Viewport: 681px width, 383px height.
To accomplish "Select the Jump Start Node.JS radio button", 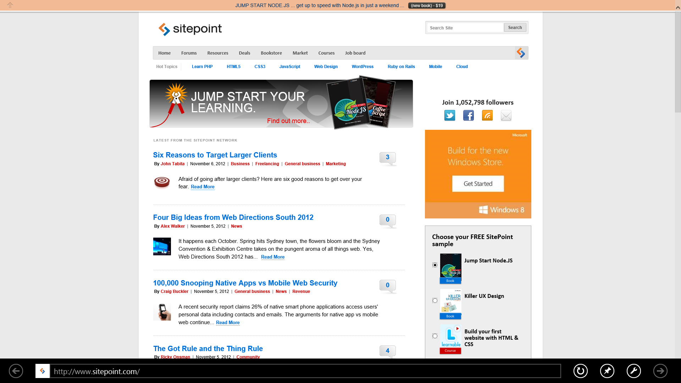I will pos(435,265).
